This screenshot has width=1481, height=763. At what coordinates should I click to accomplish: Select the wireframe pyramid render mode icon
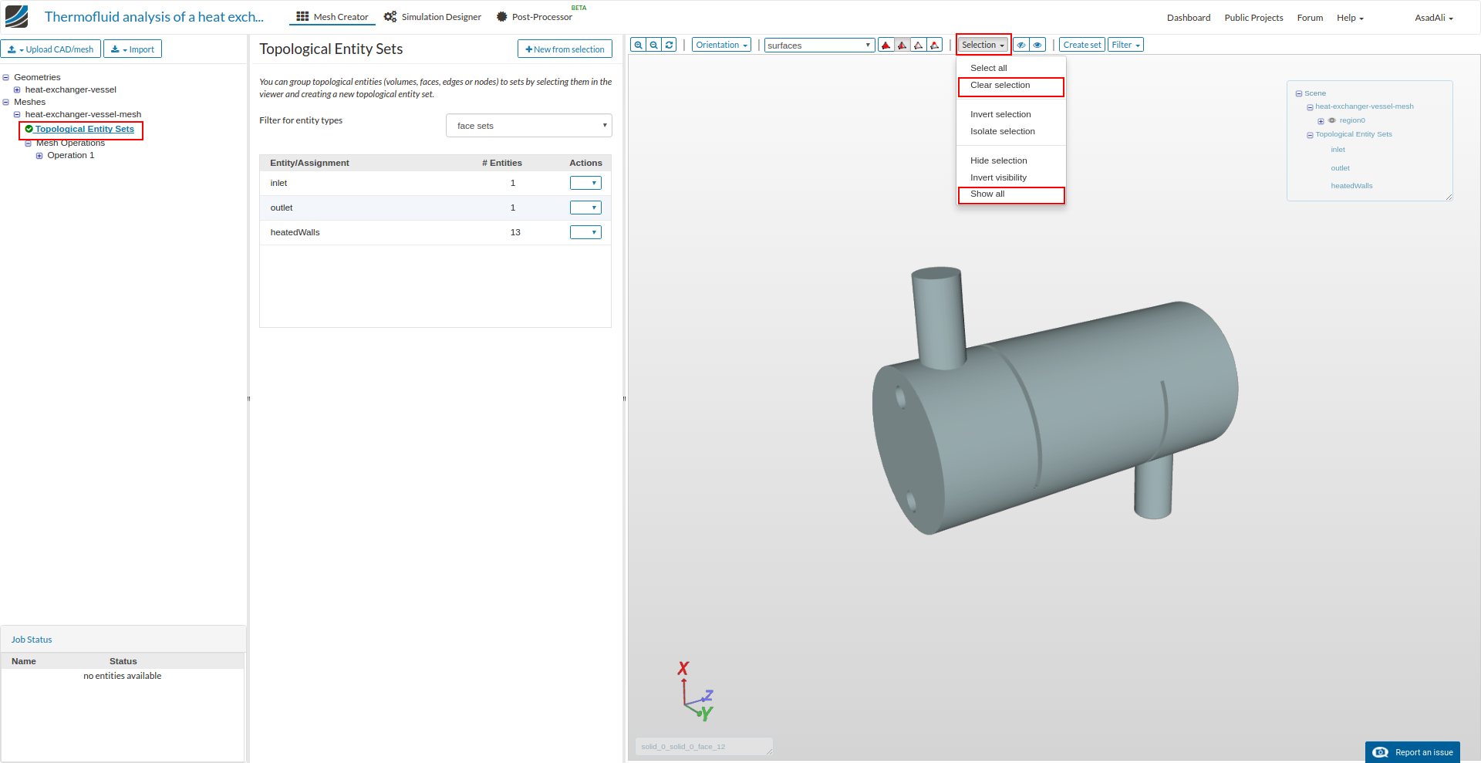point(918,45)
